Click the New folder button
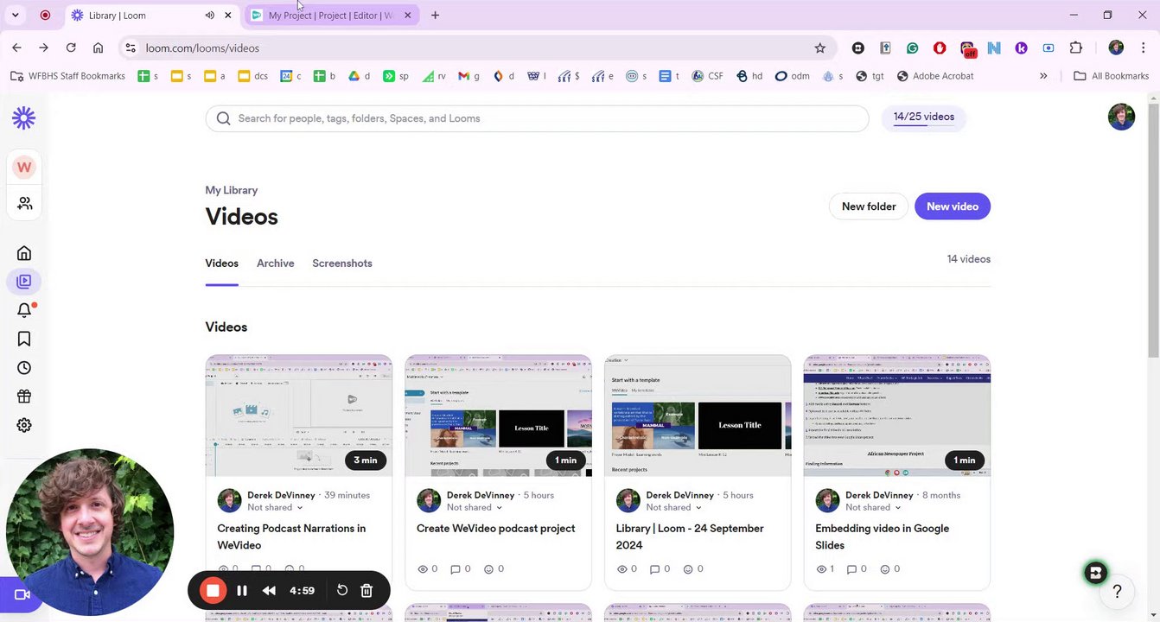This screenshot has width=1160, height=622. [x=869, y=206]
